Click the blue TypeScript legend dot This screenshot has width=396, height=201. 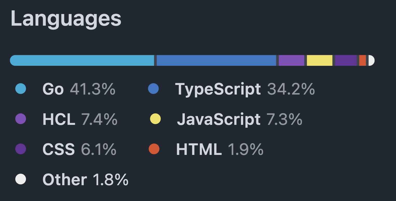coord(153,89)
